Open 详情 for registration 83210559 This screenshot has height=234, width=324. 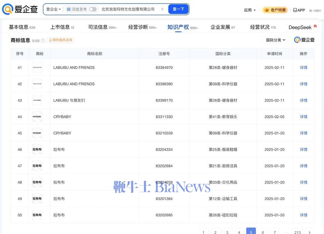coord(303,133)
